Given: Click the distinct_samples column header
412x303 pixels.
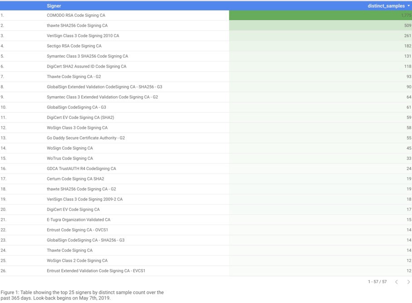Looking at the screenshot, I should [386, 6].
